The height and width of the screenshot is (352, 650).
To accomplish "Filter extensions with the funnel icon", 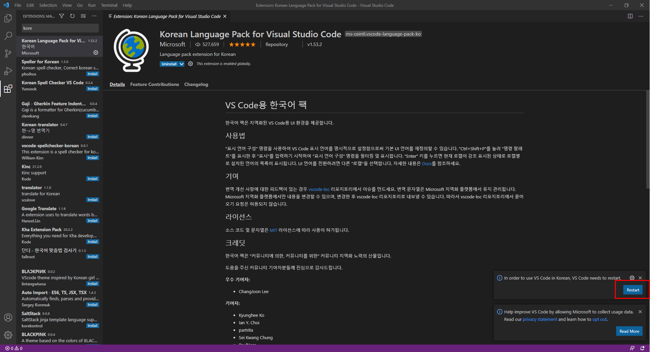I will [x=62, y=16].
